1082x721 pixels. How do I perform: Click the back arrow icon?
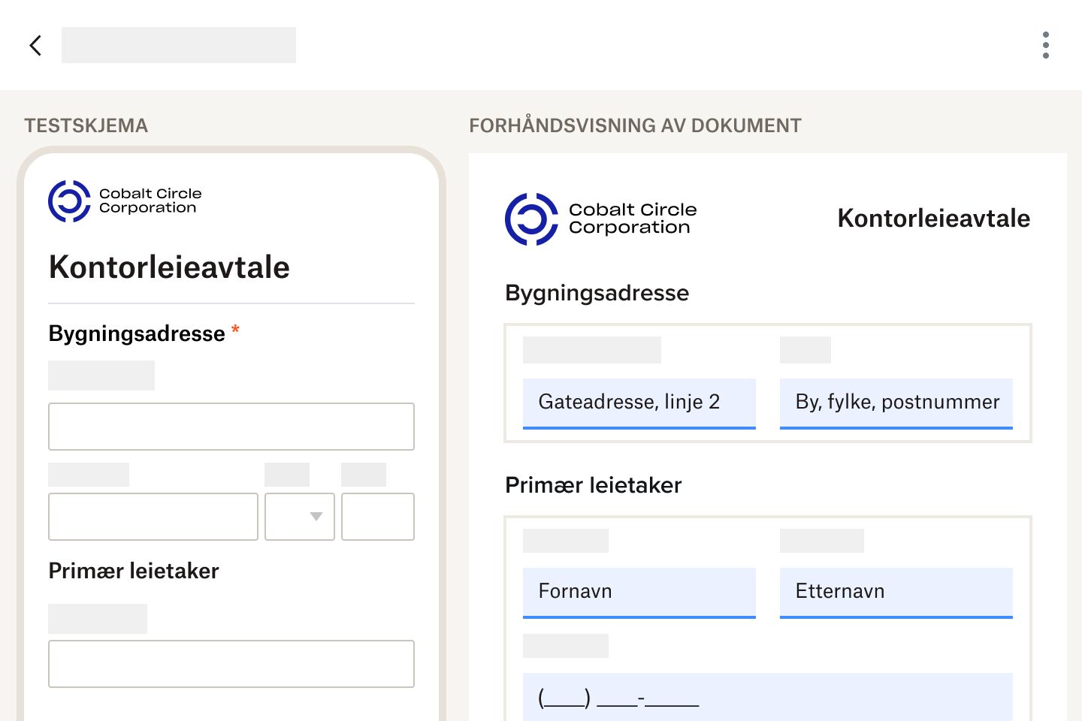coord(35,45)
